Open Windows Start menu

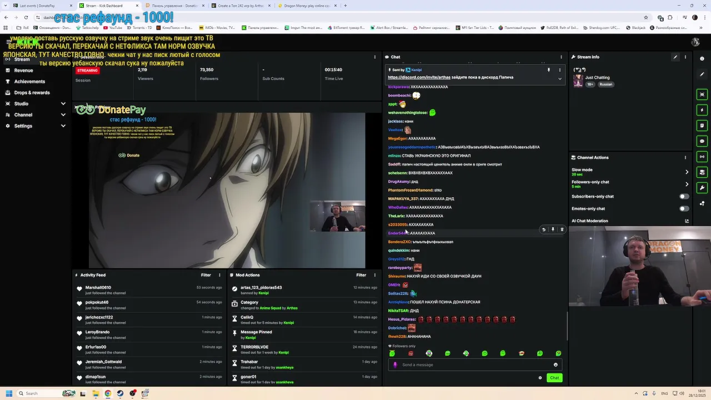coord(8,393)
